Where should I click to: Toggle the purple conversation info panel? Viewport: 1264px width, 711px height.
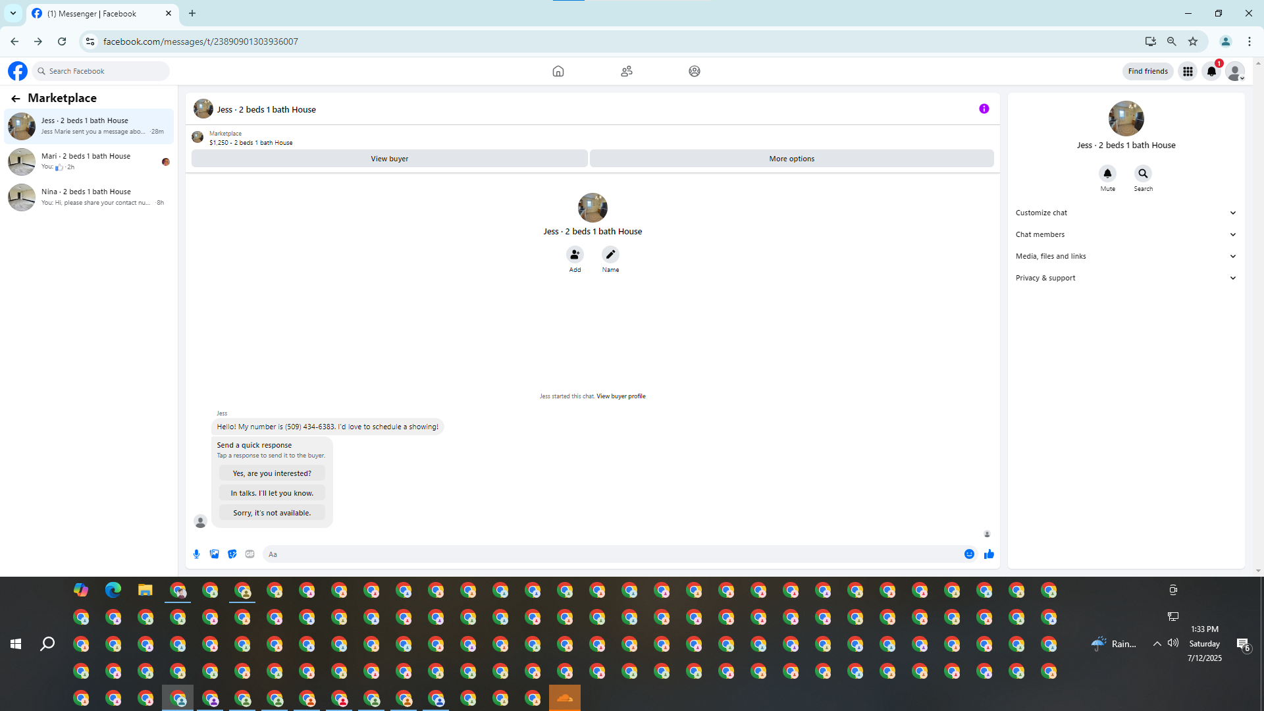[984, 109]
